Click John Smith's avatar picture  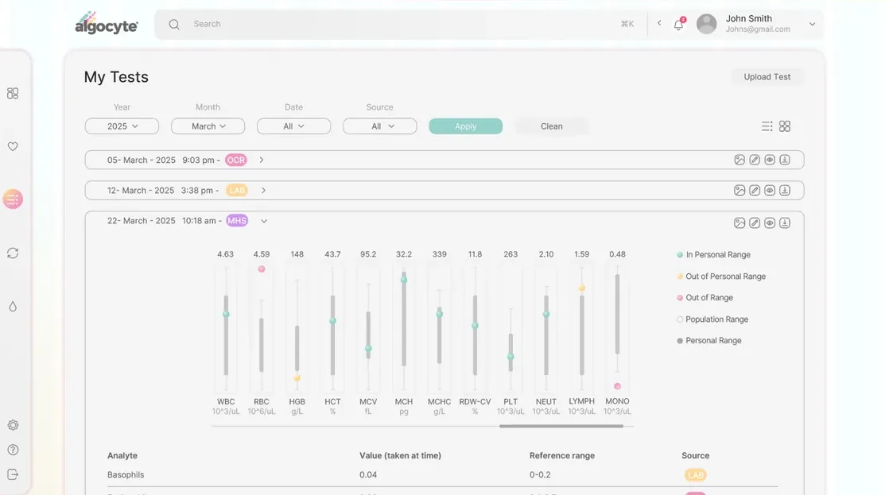(706, 24)
